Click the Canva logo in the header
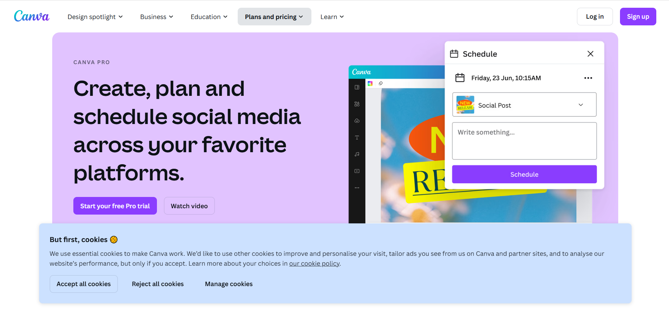This screenshot has height=309, width=669. [31, 16]
